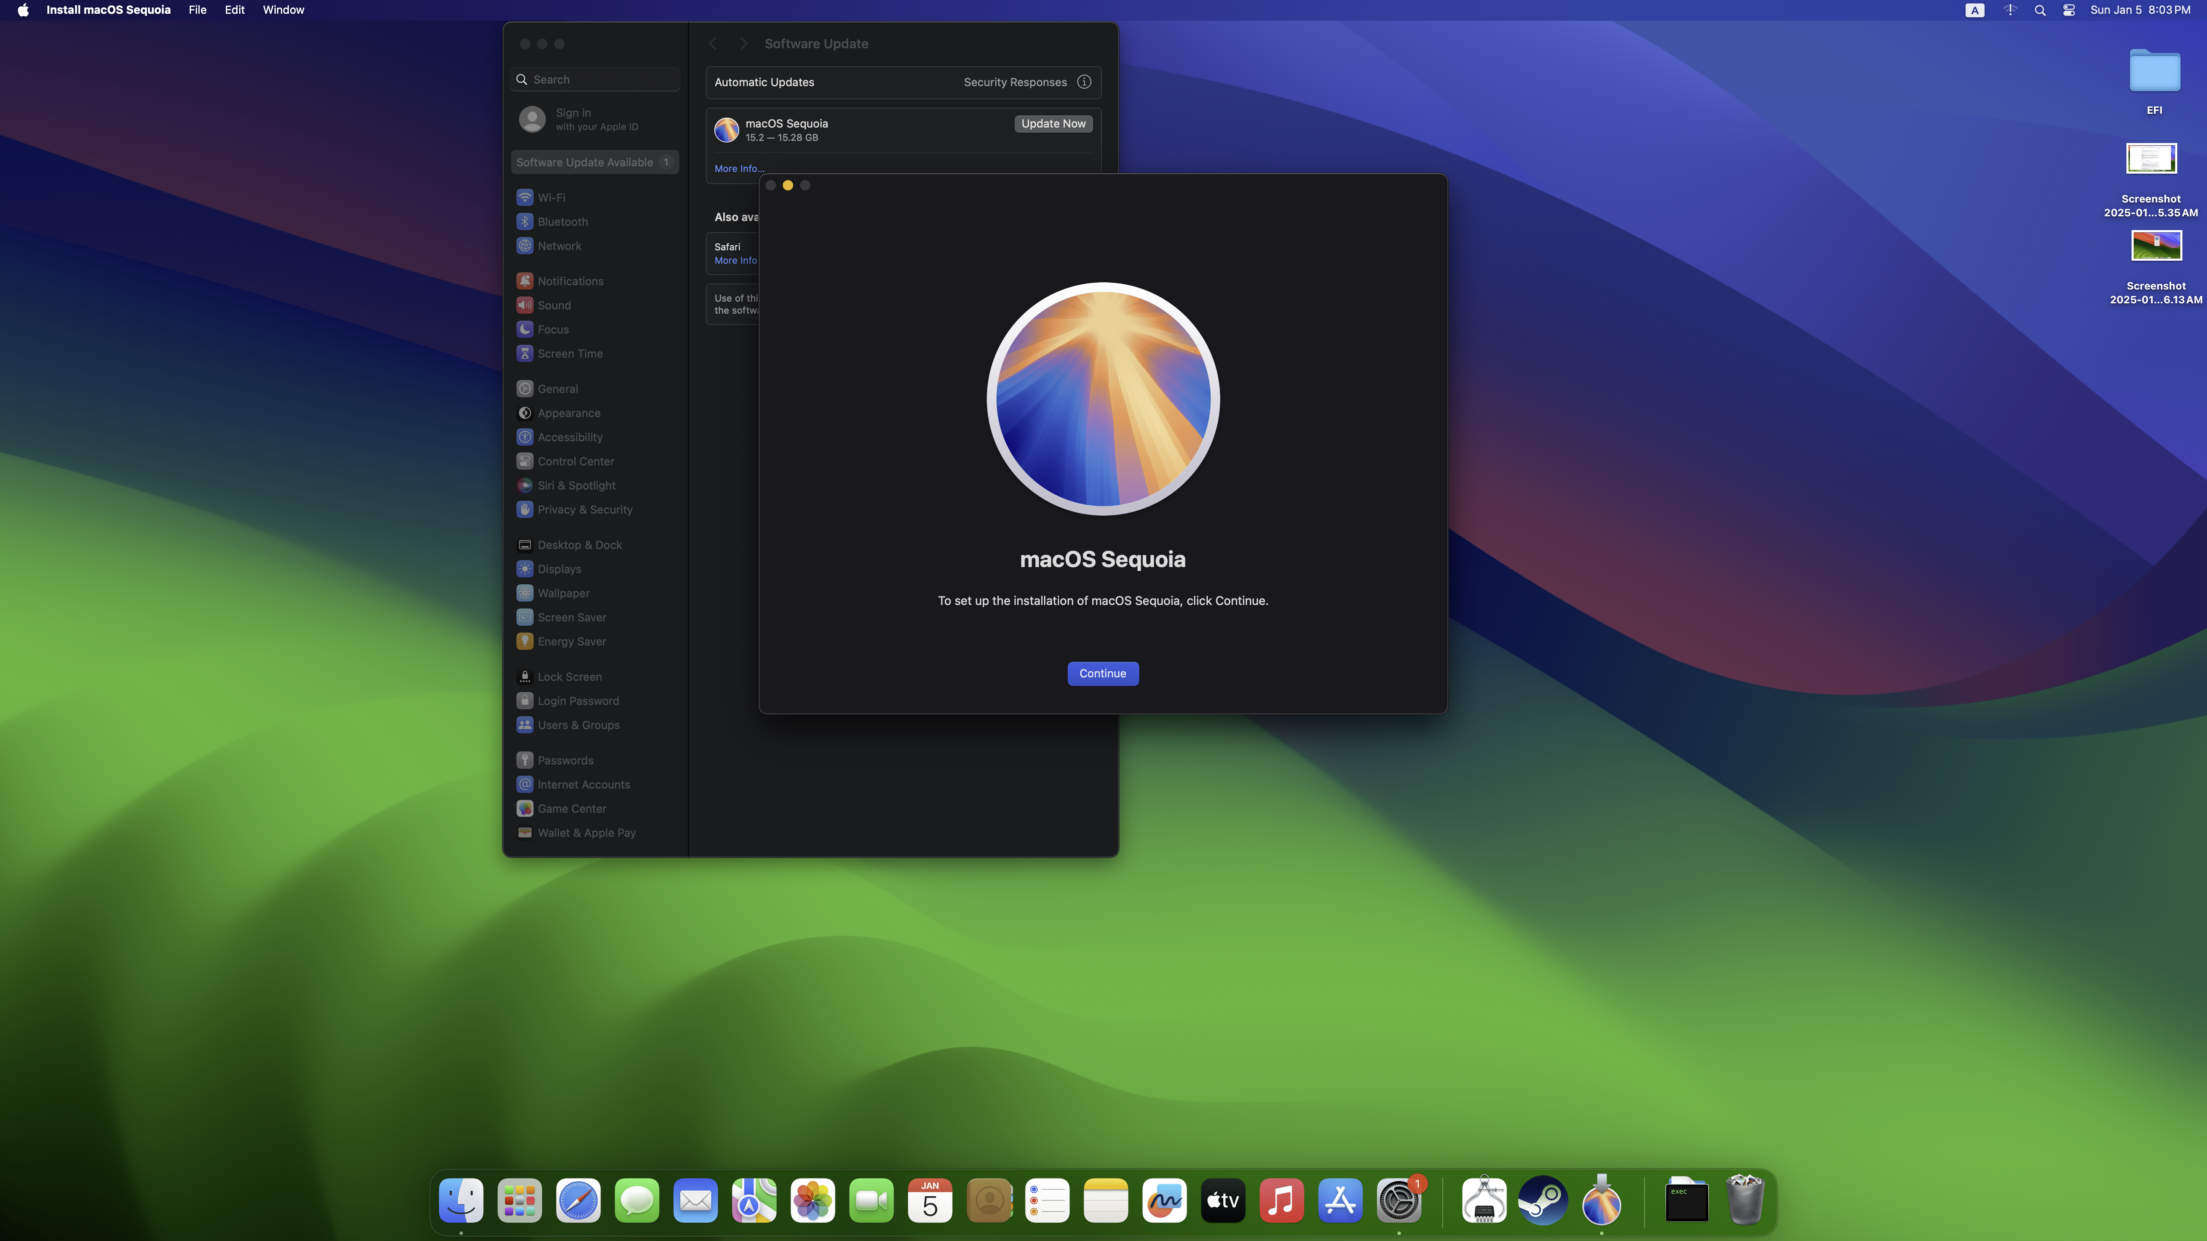
Task: Select the Screenshot 2025-01...5.35 AM file
Action: click(2151, 180)
